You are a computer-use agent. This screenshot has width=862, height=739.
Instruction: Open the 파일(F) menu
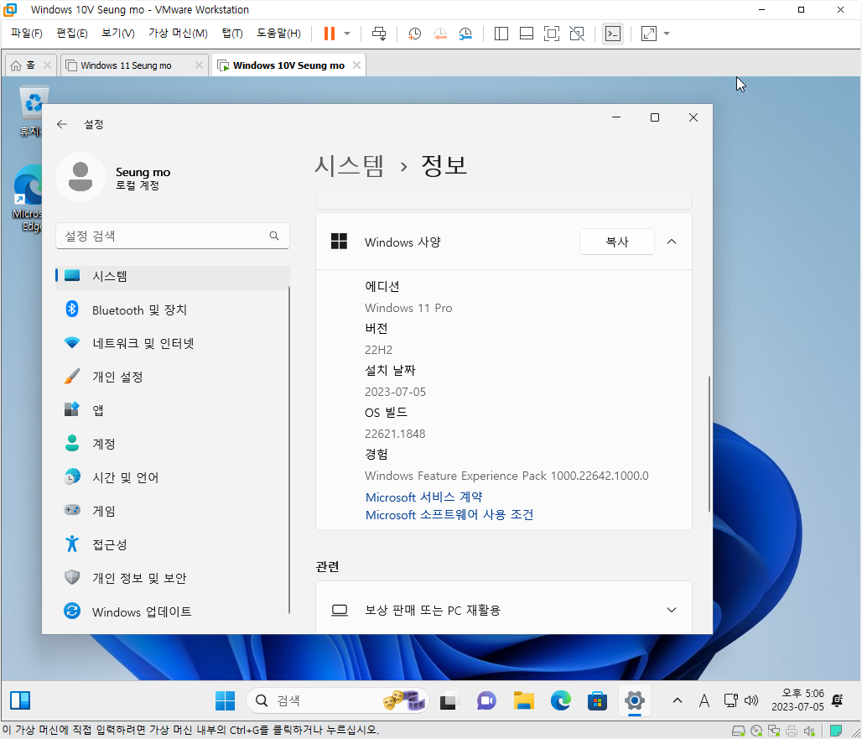(26, 34)
